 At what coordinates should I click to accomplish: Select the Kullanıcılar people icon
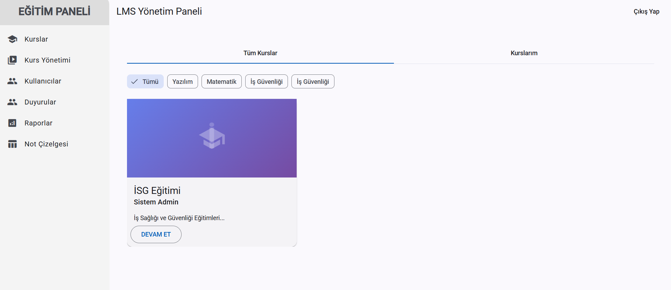[x=12, y=81]
